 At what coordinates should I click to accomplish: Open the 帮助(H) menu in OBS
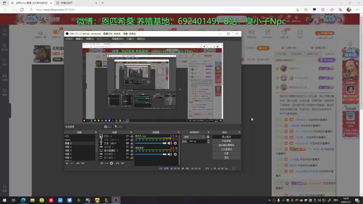[141, 39]
